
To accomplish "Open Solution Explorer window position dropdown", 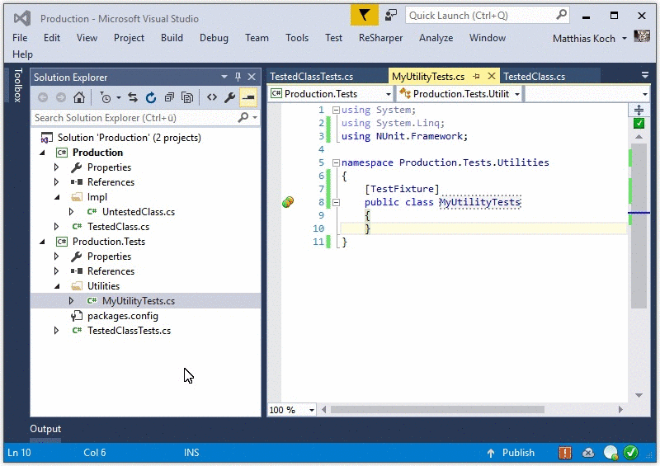I will coord(224,77).
